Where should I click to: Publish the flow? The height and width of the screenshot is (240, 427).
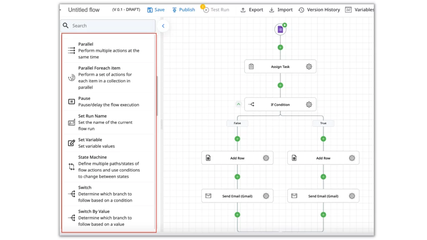[183, 10]
